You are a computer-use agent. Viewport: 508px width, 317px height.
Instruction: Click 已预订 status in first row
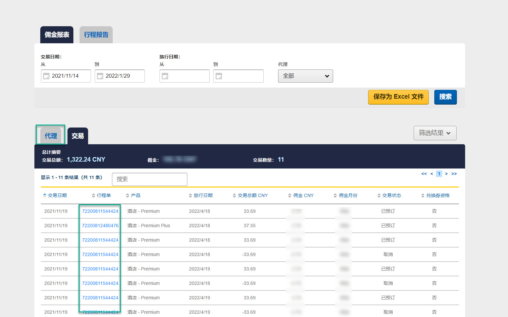[388, 211]
